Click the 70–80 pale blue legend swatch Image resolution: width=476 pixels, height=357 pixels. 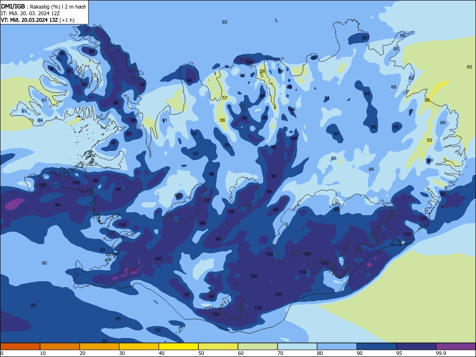point(297,347)
